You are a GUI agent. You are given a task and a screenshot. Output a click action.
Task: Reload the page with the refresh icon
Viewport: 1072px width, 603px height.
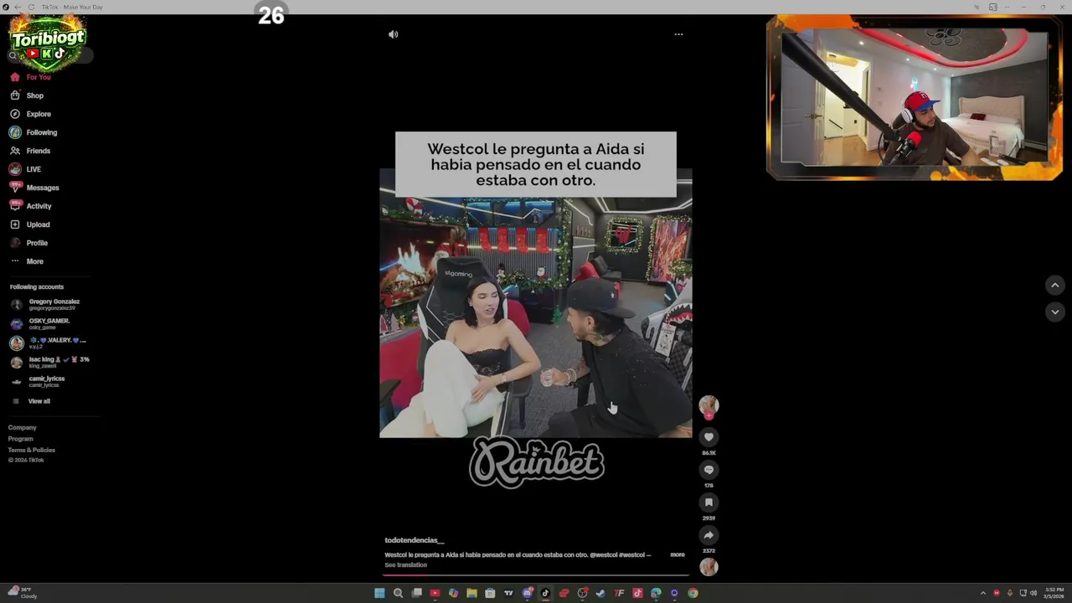pos(31,8)
